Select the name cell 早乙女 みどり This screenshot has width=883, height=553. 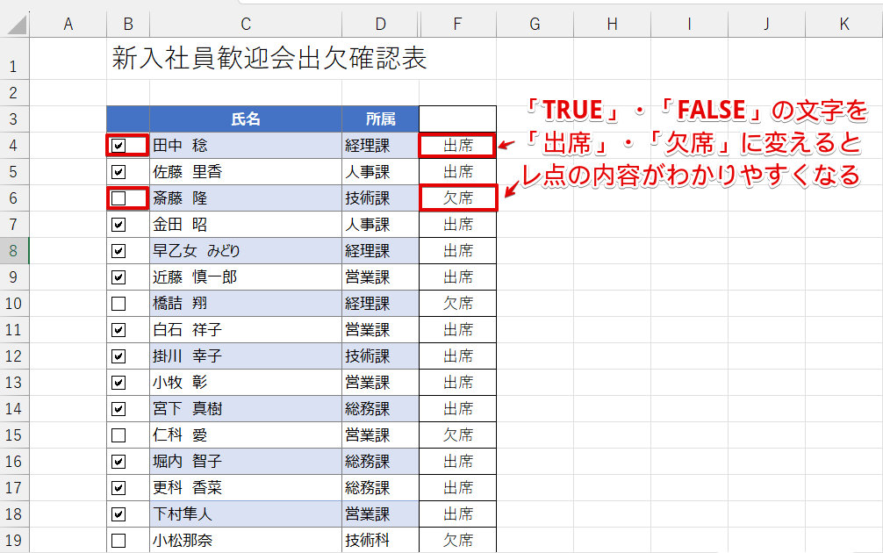point(246,250)
